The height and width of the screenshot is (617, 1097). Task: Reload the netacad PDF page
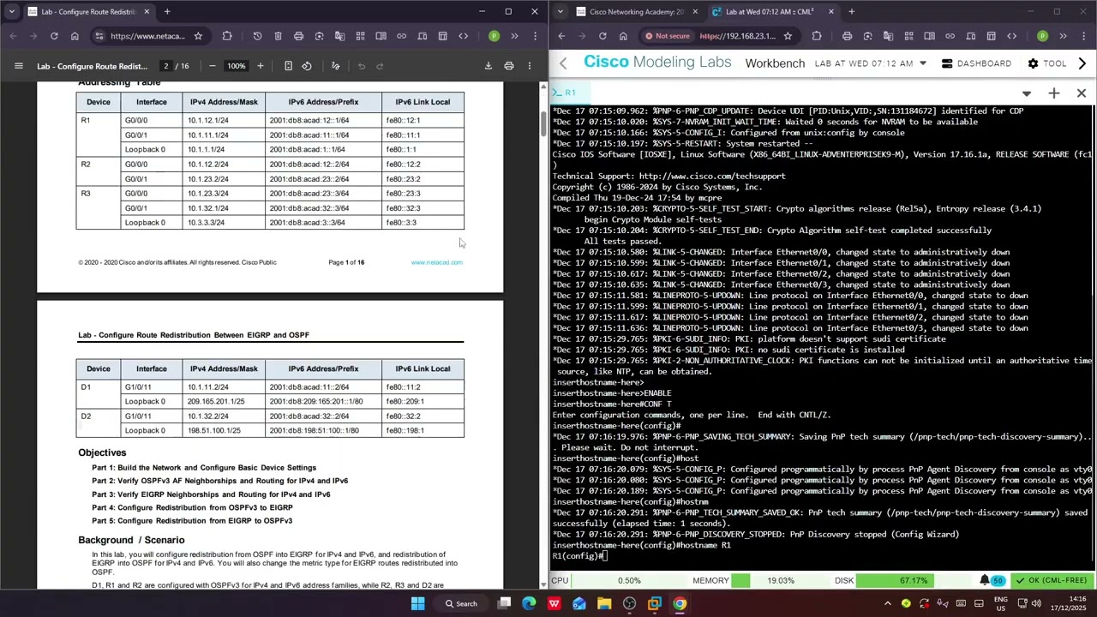coord(54,36)
